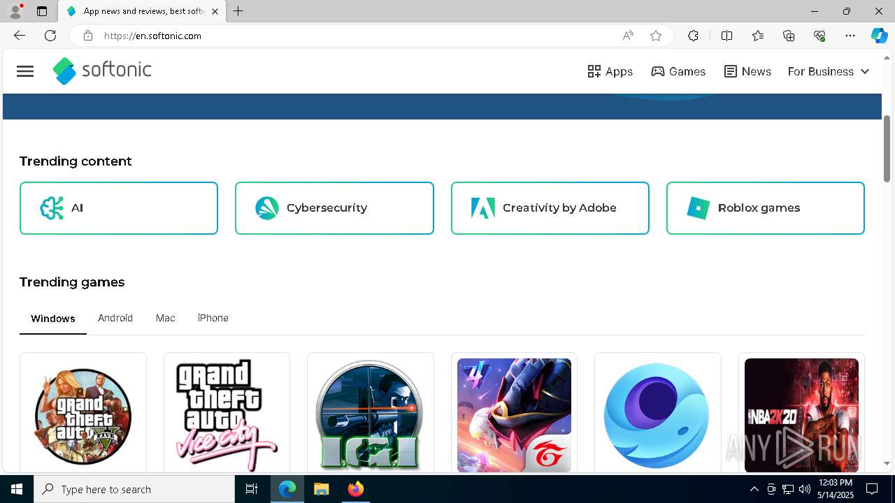Show hidden tray icons chevron
This screenshot has height=503, width=895.
pyautogui.click(x=754, y=489)
